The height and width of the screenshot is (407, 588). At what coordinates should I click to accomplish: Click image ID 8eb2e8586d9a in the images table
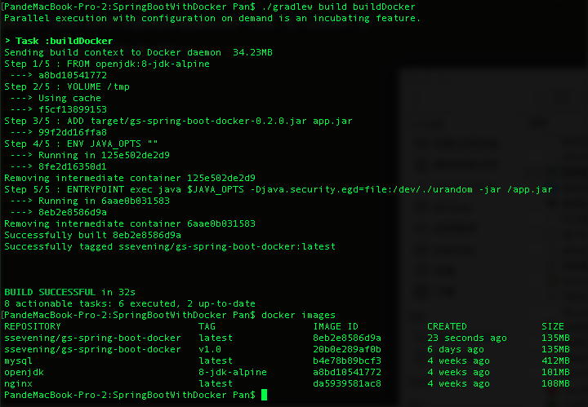(x=347, y=338)
